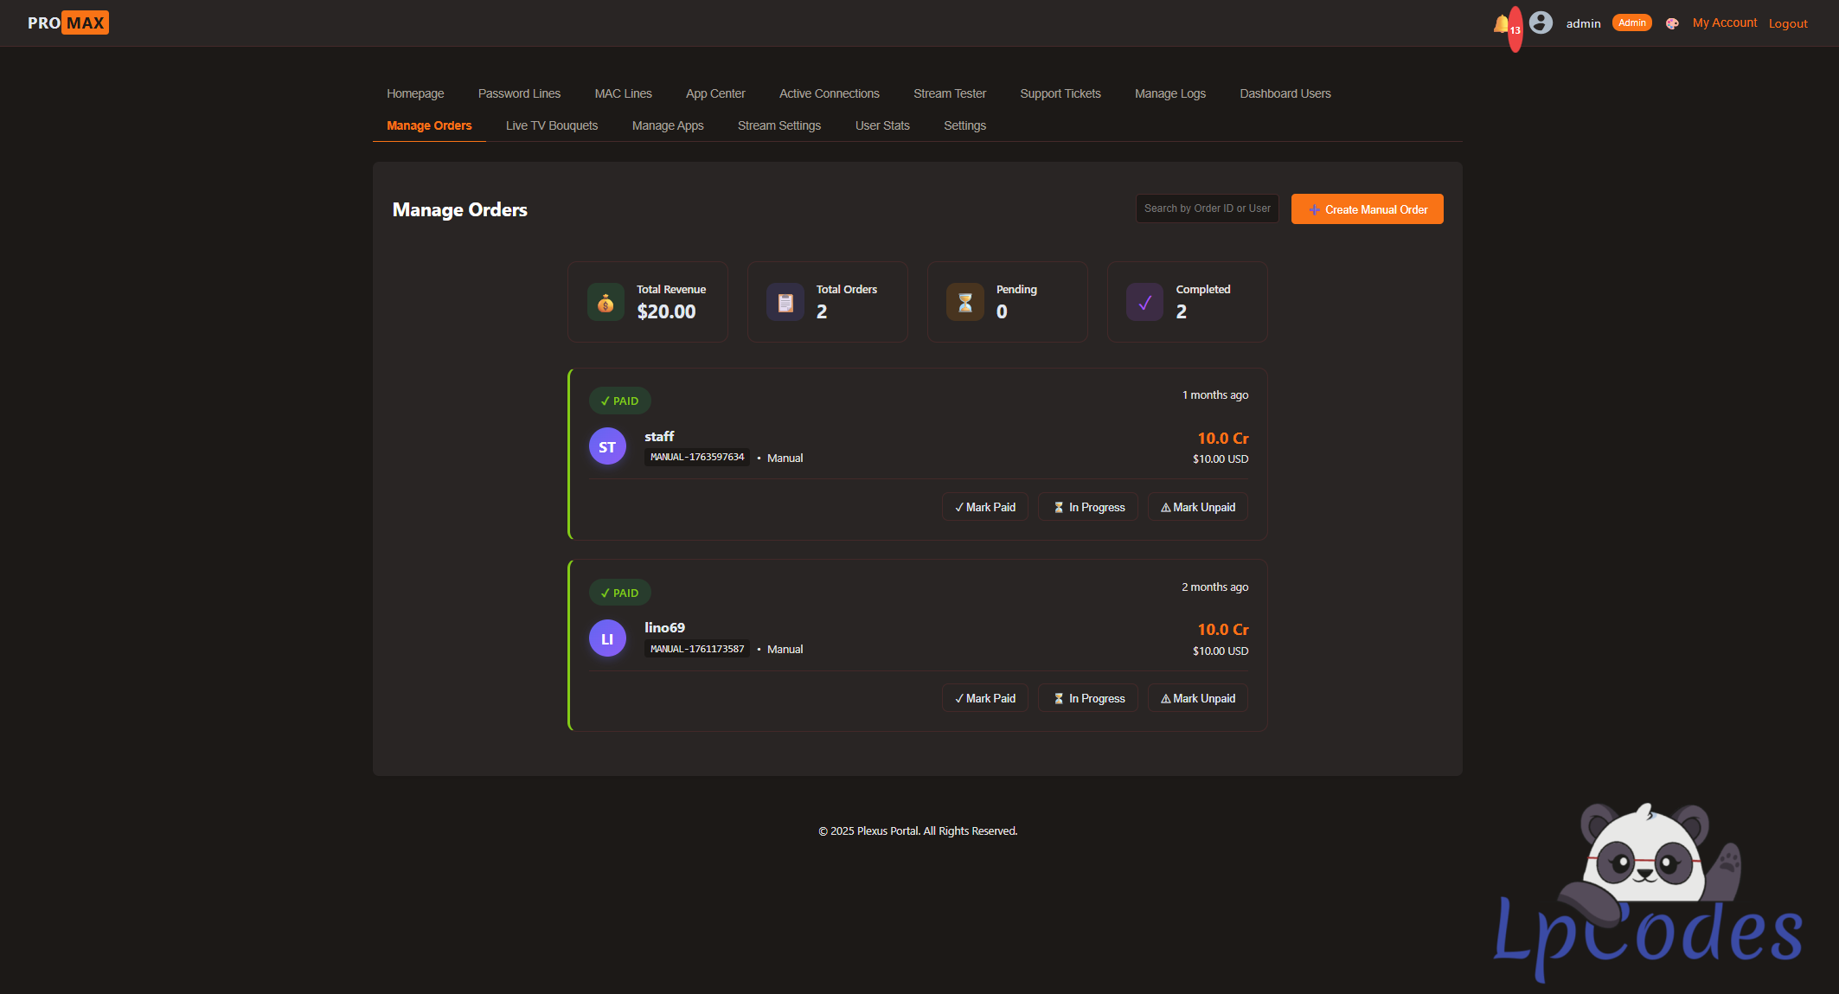Image resolution: width=1839 pixels, height=994 pixels.
Task: Click the ST avatar for staff order
Action: coord(607,447)
